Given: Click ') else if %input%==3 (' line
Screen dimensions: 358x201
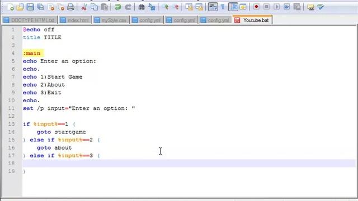Looking at the screenshot, I should (x=62, y=156).
